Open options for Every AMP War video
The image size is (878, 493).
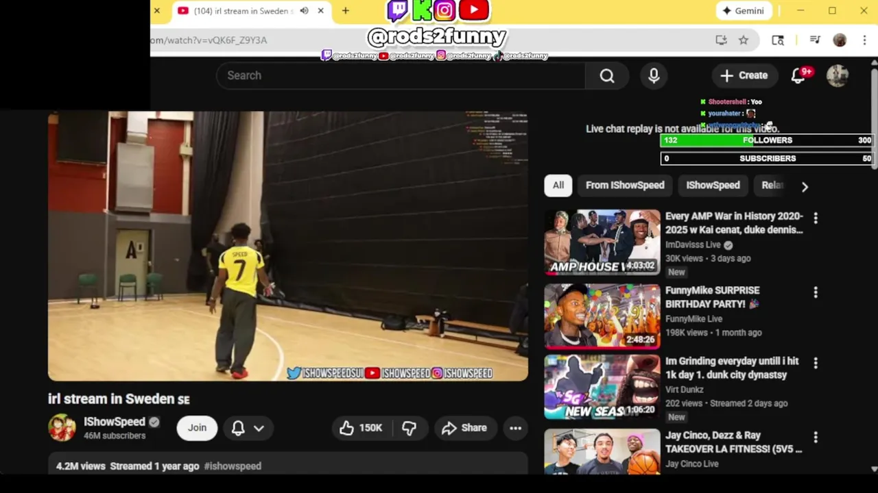pos(816,218)
